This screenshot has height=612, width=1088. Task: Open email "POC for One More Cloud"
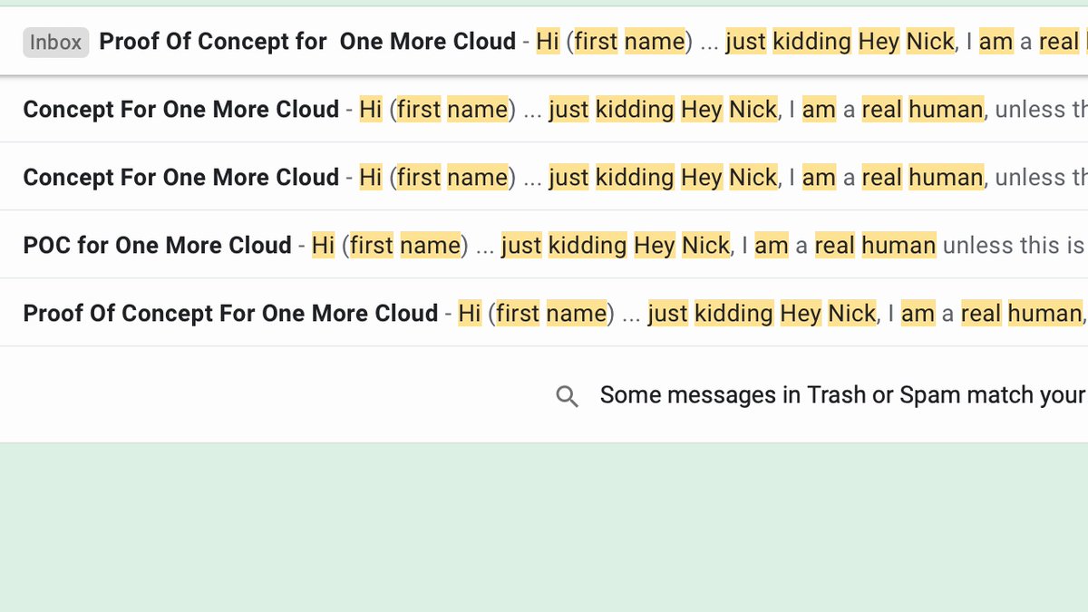coord(544,245)
